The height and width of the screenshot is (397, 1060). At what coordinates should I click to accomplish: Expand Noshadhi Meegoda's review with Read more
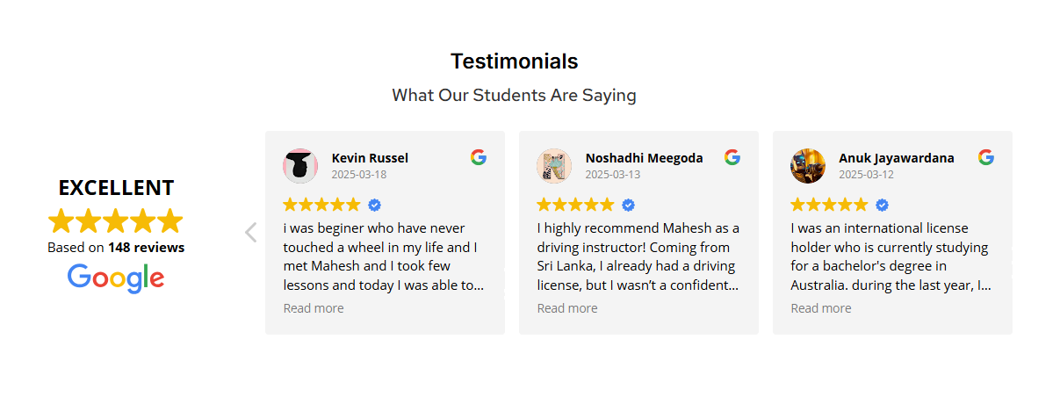pyautogui.click(x=567, y=308)
